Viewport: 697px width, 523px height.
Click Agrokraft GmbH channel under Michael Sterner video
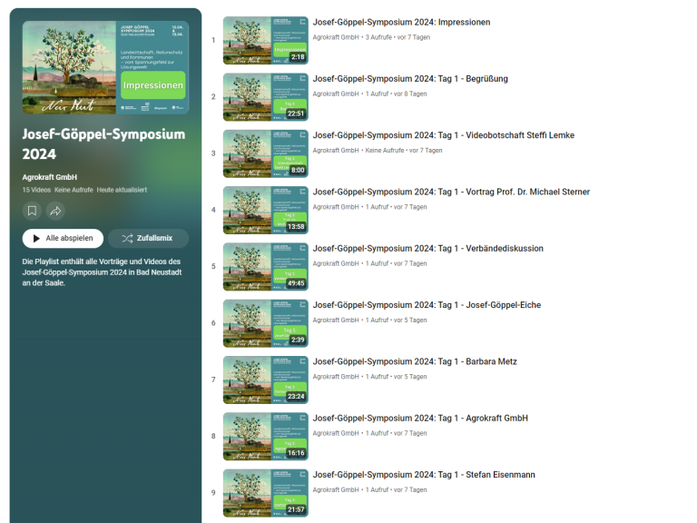(336, 207)
